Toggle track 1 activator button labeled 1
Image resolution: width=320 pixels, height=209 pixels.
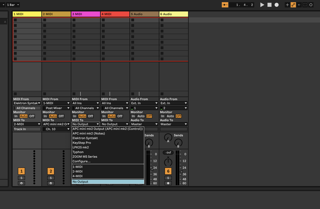coord(21,171)
